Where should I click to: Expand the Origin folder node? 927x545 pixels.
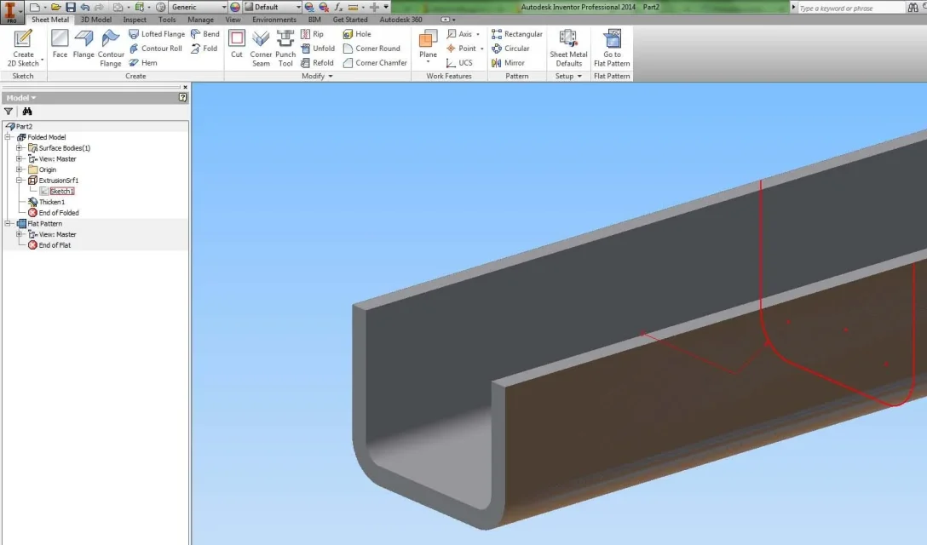tap(20, 169)
